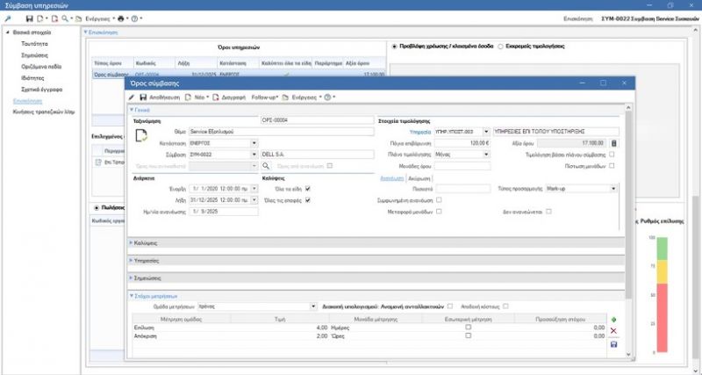Image resolution: width=702 pixels, height=375 pixels.
Task: Click the calculator icon beside Αξία όρου field
Action: pyautogui.click(x=613, y=143)
